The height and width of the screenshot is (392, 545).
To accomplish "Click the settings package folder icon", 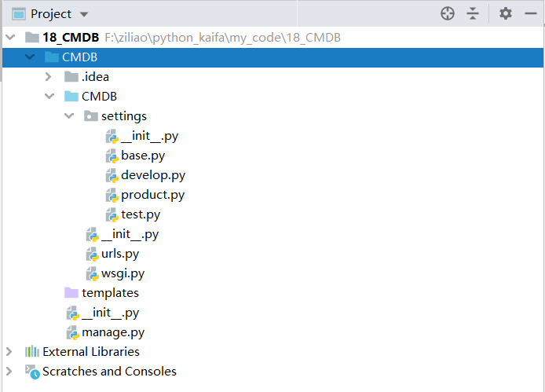I will [91, 115].
